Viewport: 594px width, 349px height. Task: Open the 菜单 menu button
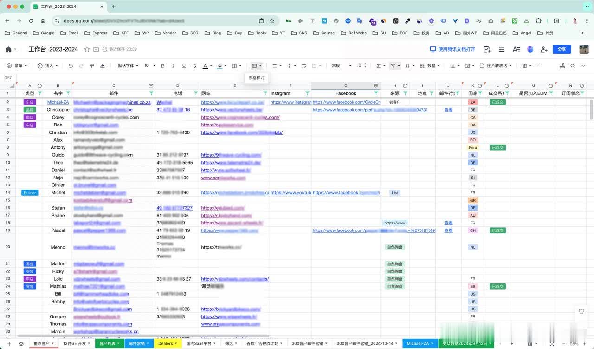(x=18, y=66)
